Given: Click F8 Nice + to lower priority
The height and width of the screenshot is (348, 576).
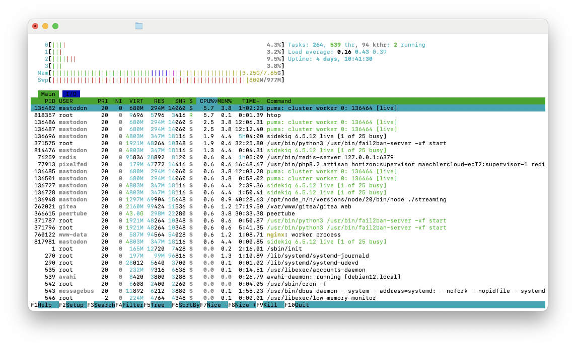Looking at the screenshot, I should tap(246, 305).
